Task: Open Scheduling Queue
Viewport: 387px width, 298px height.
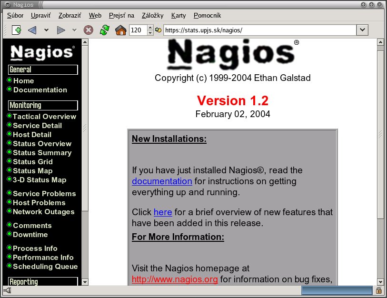Action: pyautogui.click(x=45, y=267)
